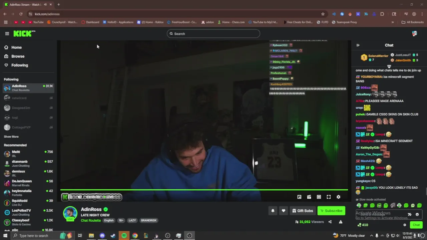Image resolution: width=427 pixels, height=240 pixels.
Task: Toggle the Kick sidebar hamburger menu
Action: [x=7, y=34]
